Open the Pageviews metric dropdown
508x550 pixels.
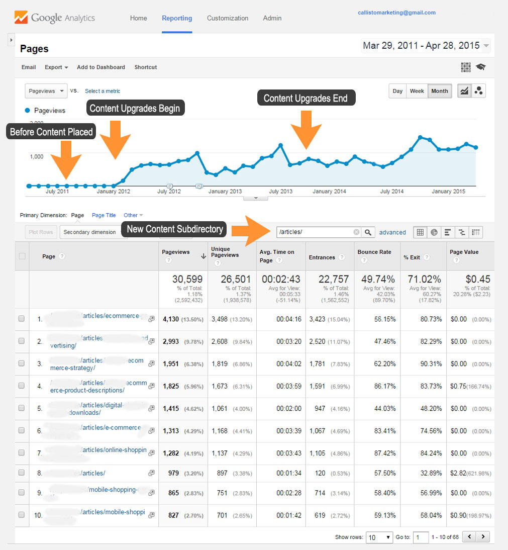click(46, 91)
